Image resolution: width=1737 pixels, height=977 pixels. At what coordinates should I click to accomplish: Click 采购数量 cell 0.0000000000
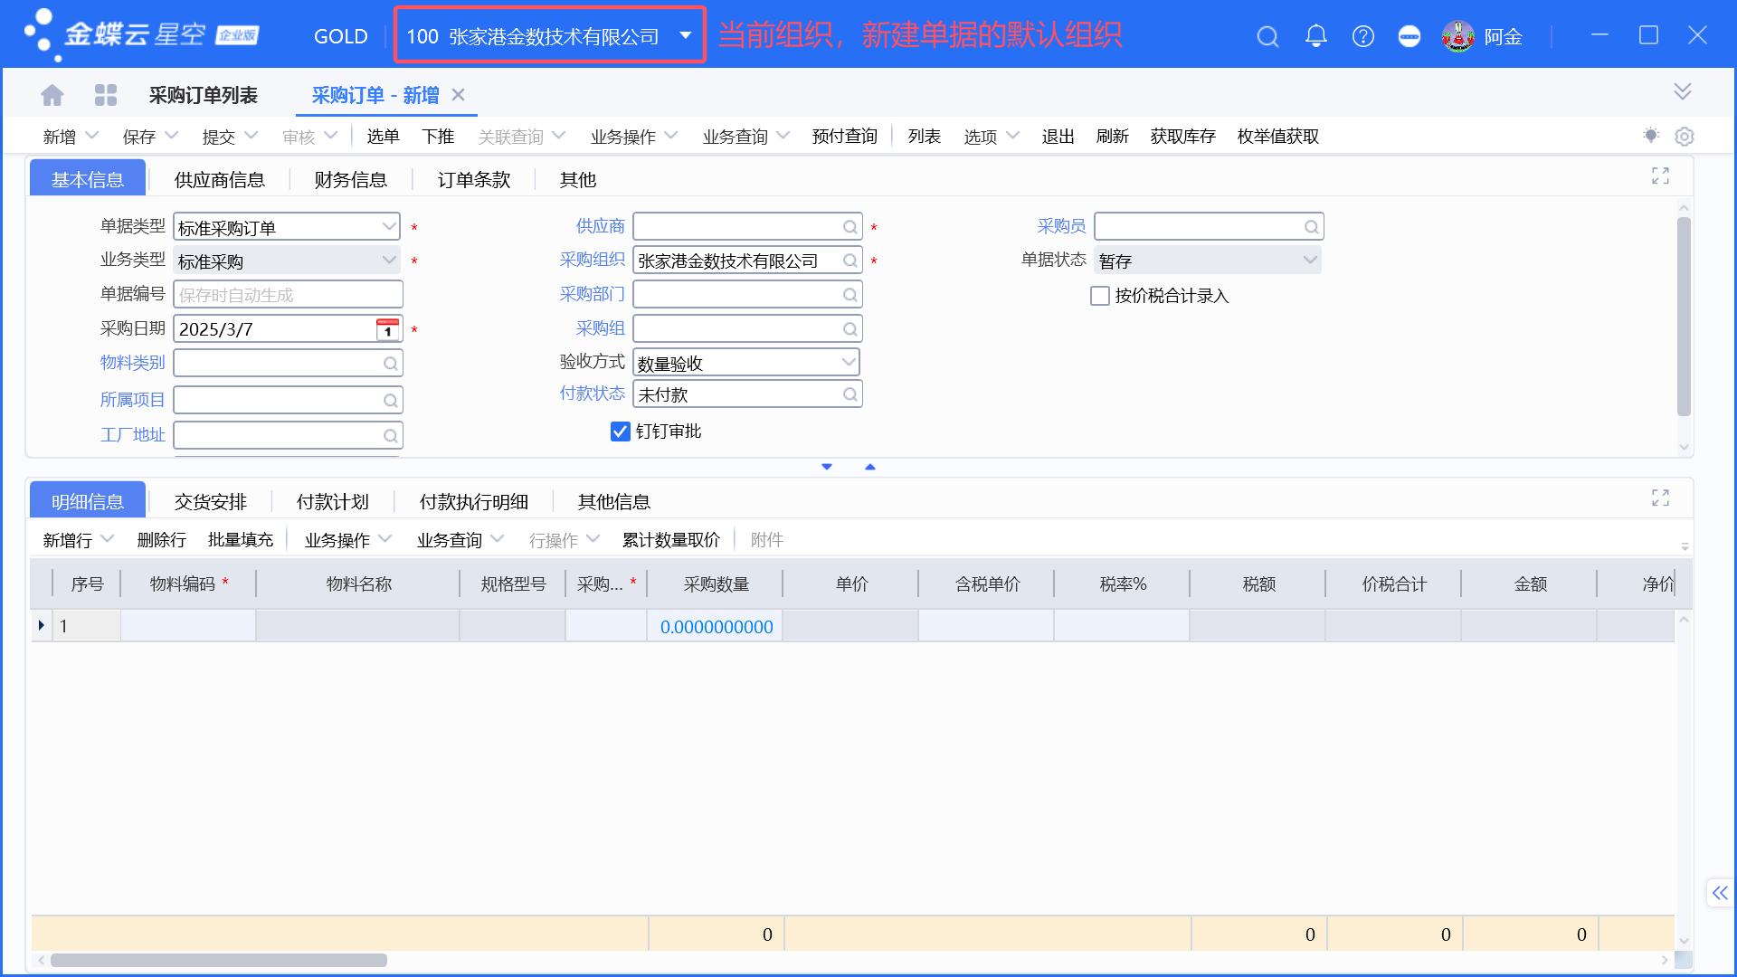tap(715, 626)
